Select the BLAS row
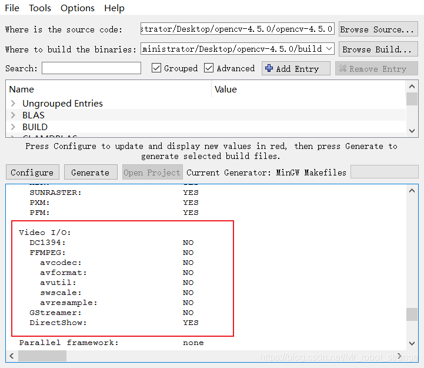 [x=206, y=115]
